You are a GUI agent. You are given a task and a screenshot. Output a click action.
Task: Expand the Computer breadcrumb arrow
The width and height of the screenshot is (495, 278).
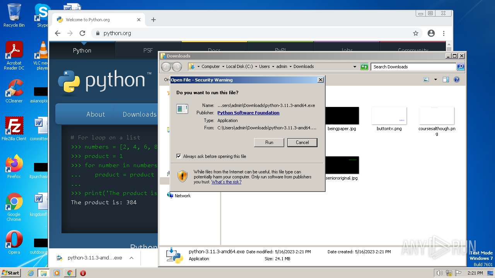[x=223, y=67]
